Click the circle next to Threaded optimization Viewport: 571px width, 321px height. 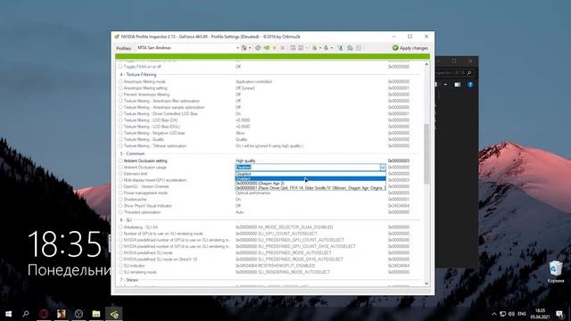120,212
